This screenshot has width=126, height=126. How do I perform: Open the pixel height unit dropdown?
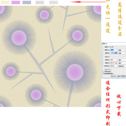122,53
